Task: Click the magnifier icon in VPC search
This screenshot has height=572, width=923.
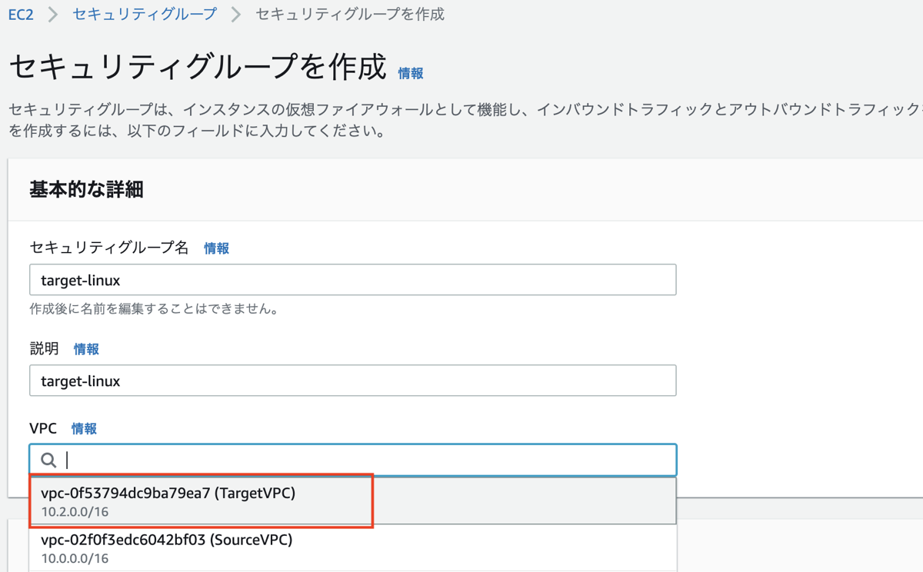Action: click(x=48, y=460)
